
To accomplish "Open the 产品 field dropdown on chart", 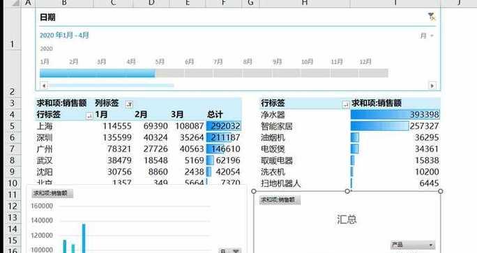I will tap(413, 245).
